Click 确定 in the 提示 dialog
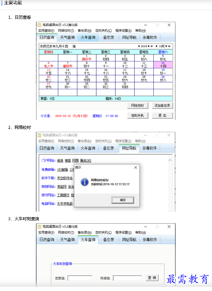212x291 pixels. point(123,200)
